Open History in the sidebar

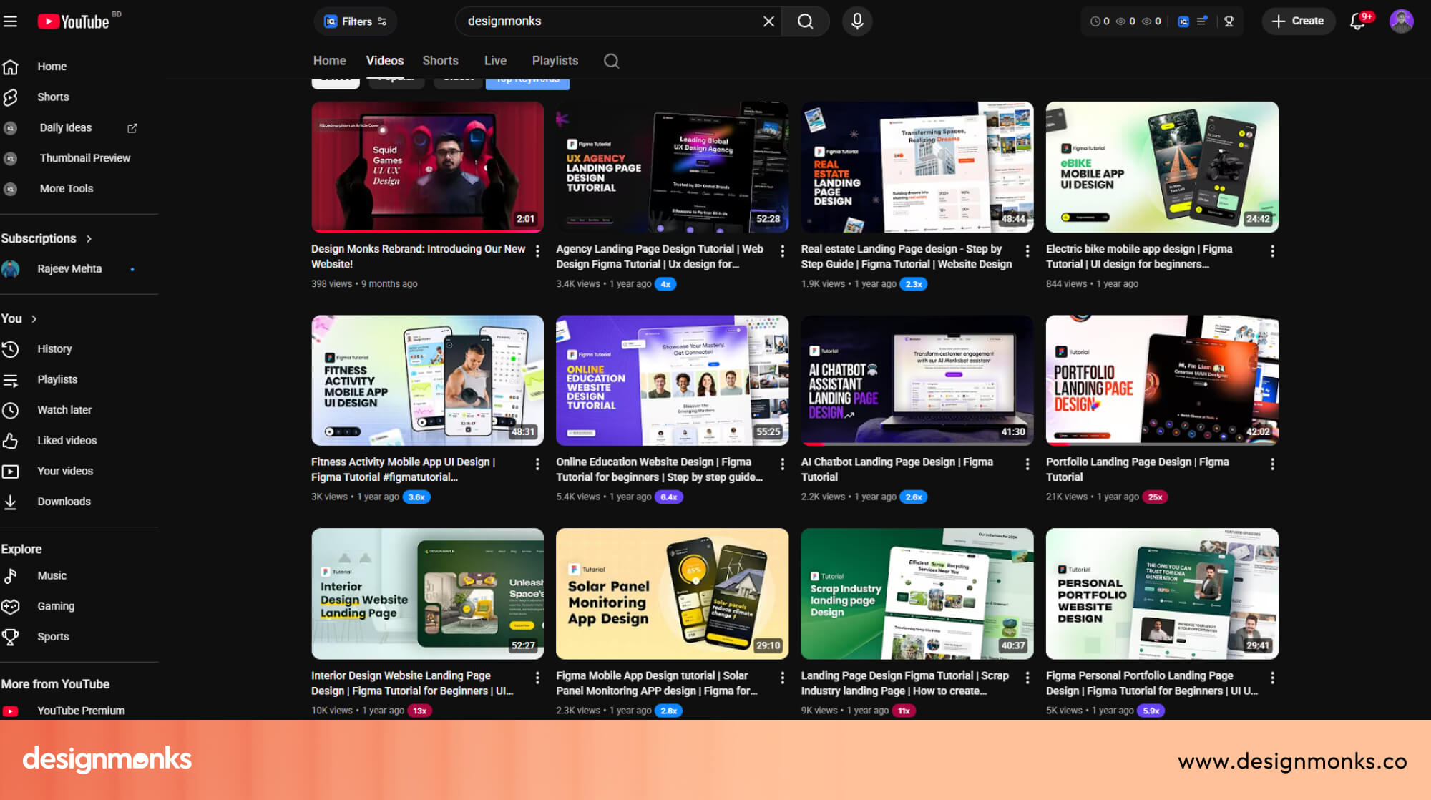[54, 348]
